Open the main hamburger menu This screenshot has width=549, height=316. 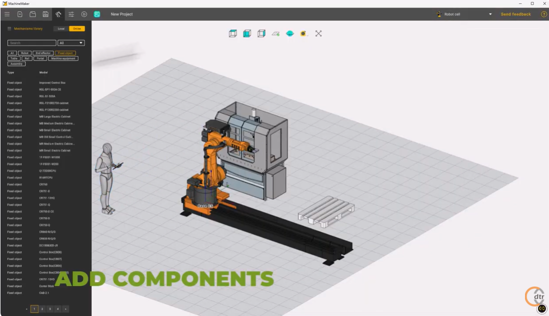[x=7, y=14]
